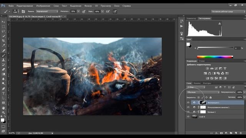Select the Eyedropper tool
This screenshot has width=246, height=138.
(3, 46)
